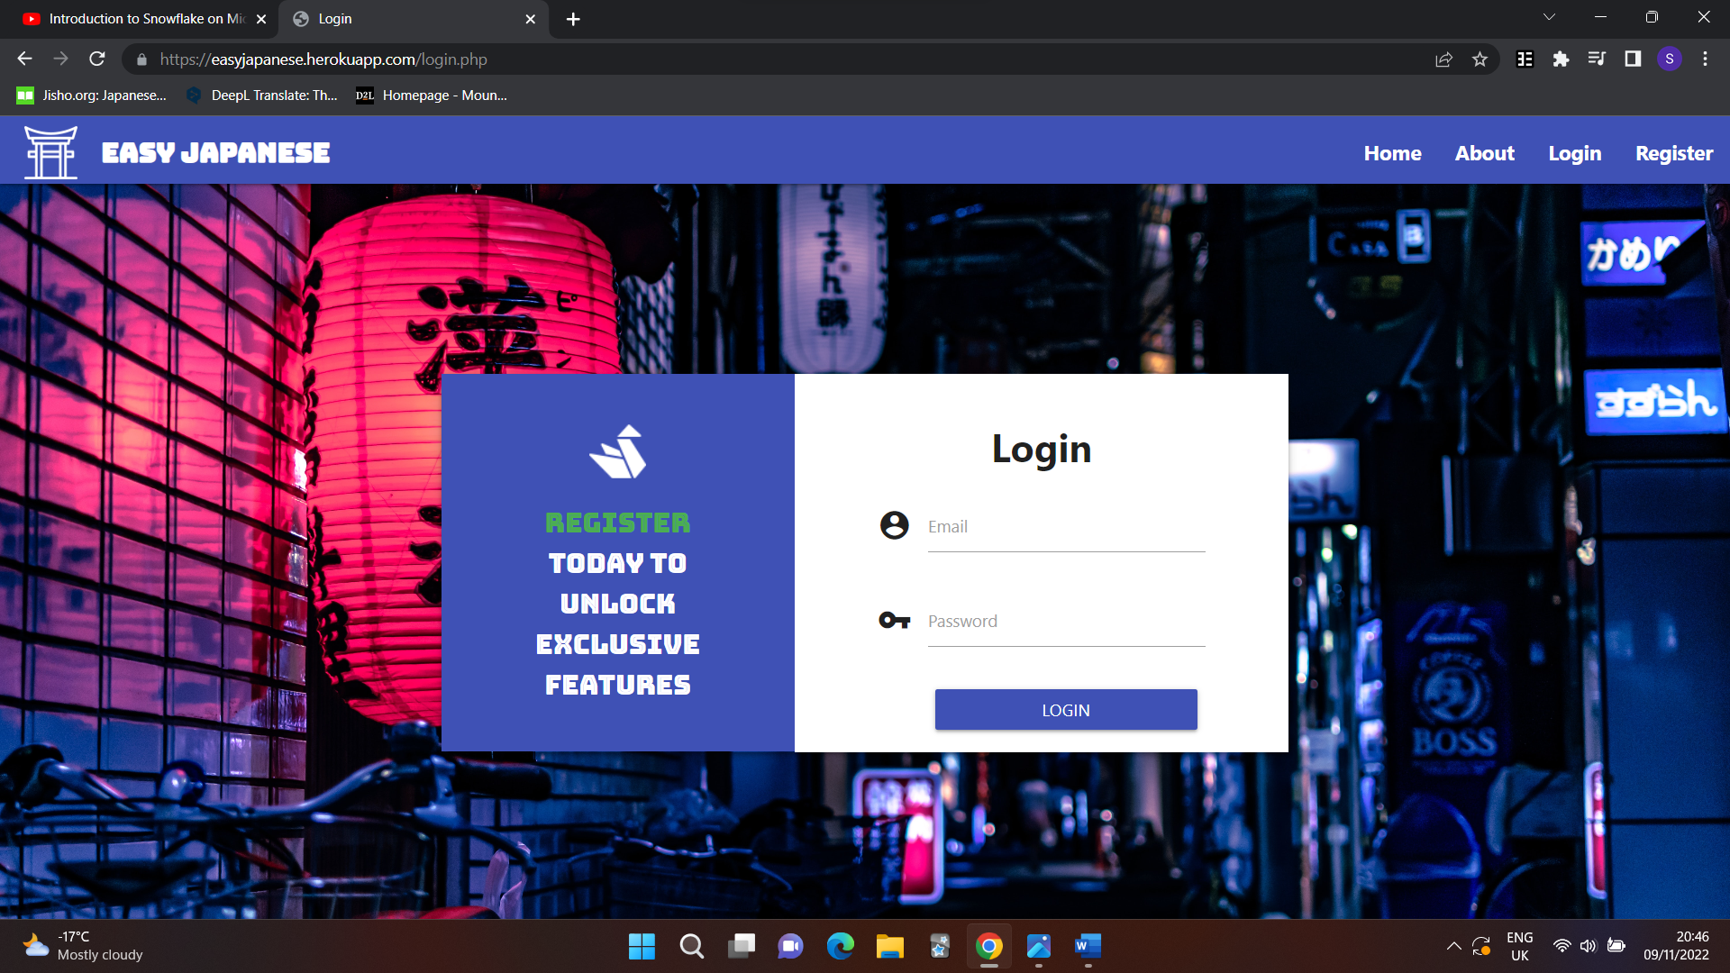
Task: Click the Easy Japanese torii gate logo
Action: pyautogui.click(x=50, y=152)
